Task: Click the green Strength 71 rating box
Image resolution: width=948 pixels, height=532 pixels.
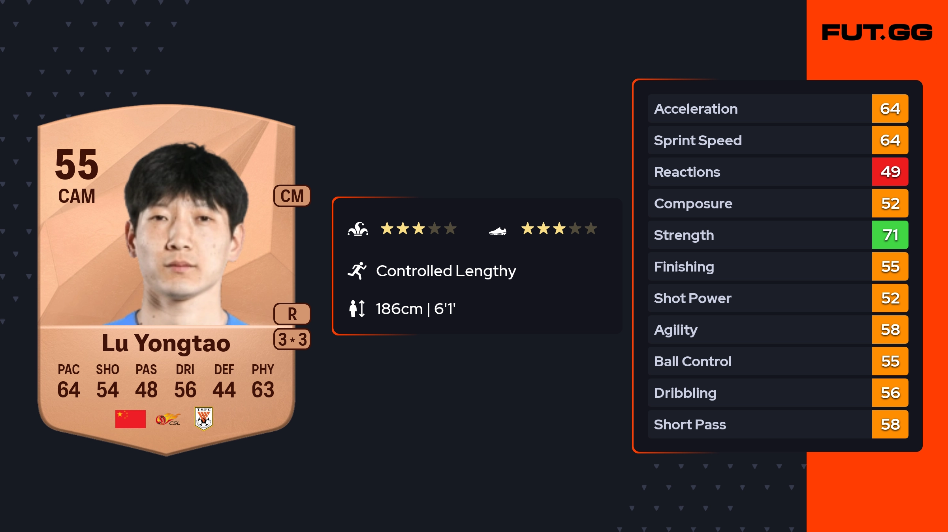Action: click(x=890, y=235)
